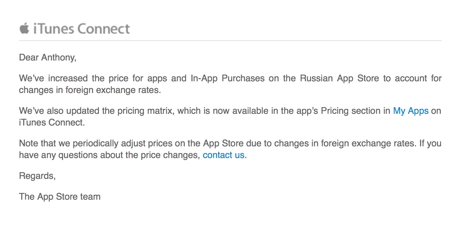
Task: Open the My Apps link
Action: [x=411, y=111]
